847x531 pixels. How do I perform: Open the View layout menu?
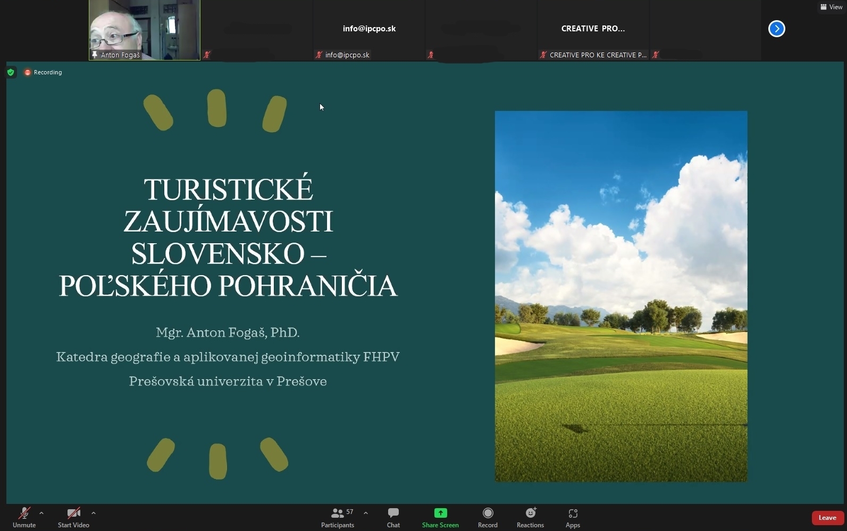(x=832, y=7)
